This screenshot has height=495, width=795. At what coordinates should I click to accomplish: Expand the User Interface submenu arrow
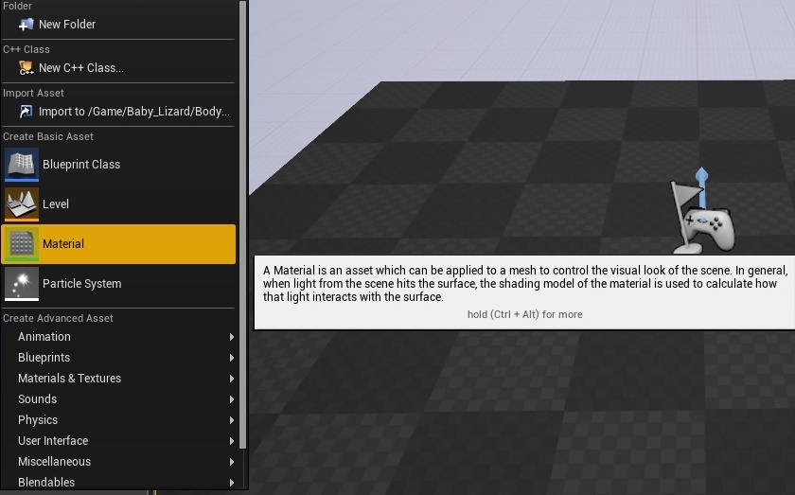tap(232, 441)
